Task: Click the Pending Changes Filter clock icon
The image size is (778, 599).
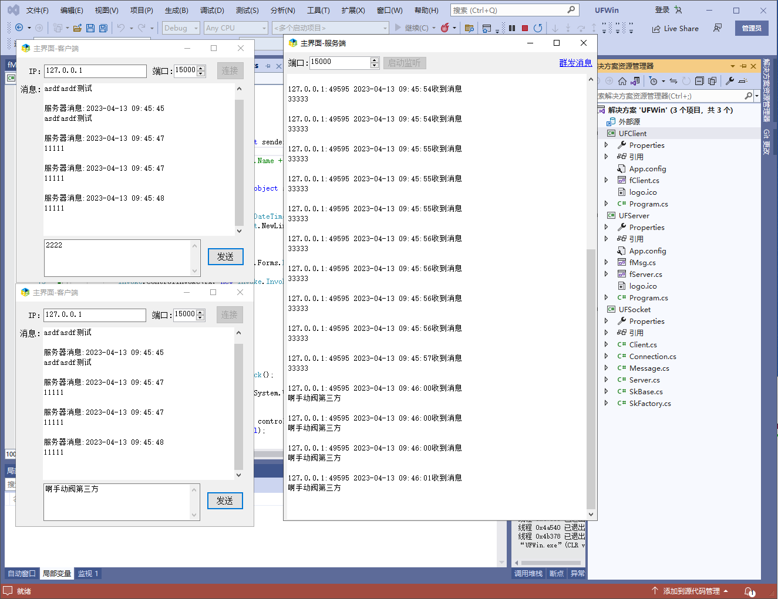Action: tap(653, 81)
